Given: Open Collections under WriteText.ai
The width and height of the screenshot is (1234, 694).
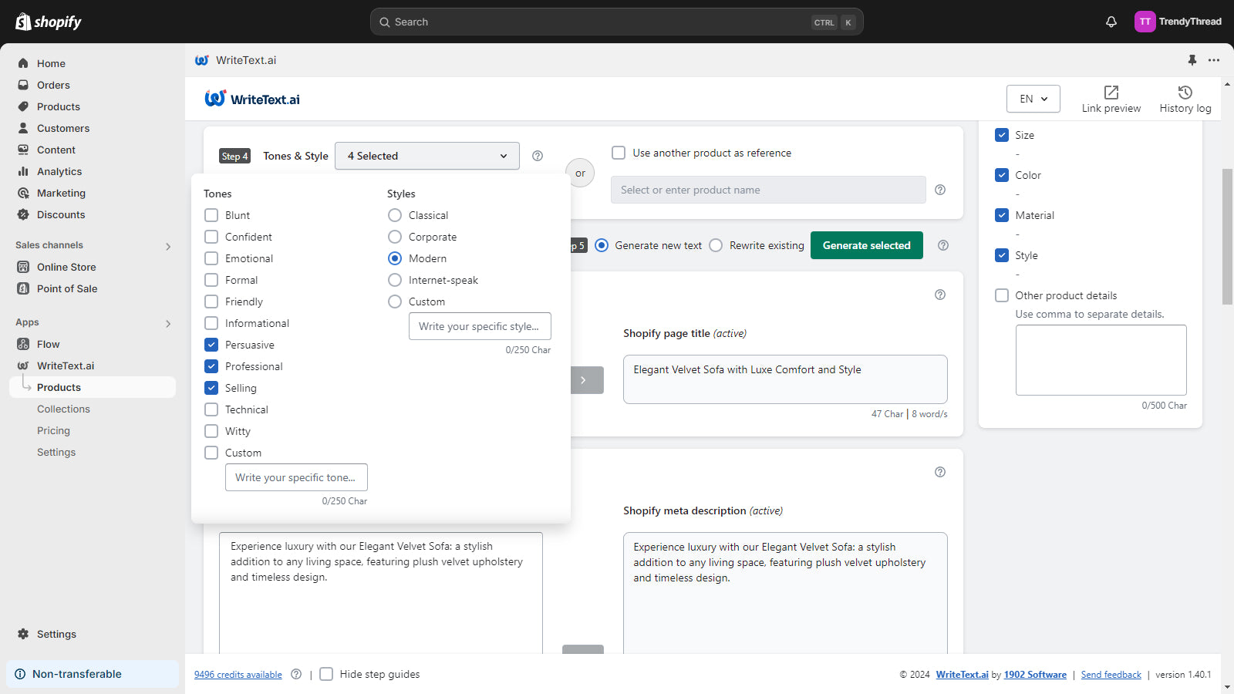Looking at the screenshot, I should click(63, 409).
